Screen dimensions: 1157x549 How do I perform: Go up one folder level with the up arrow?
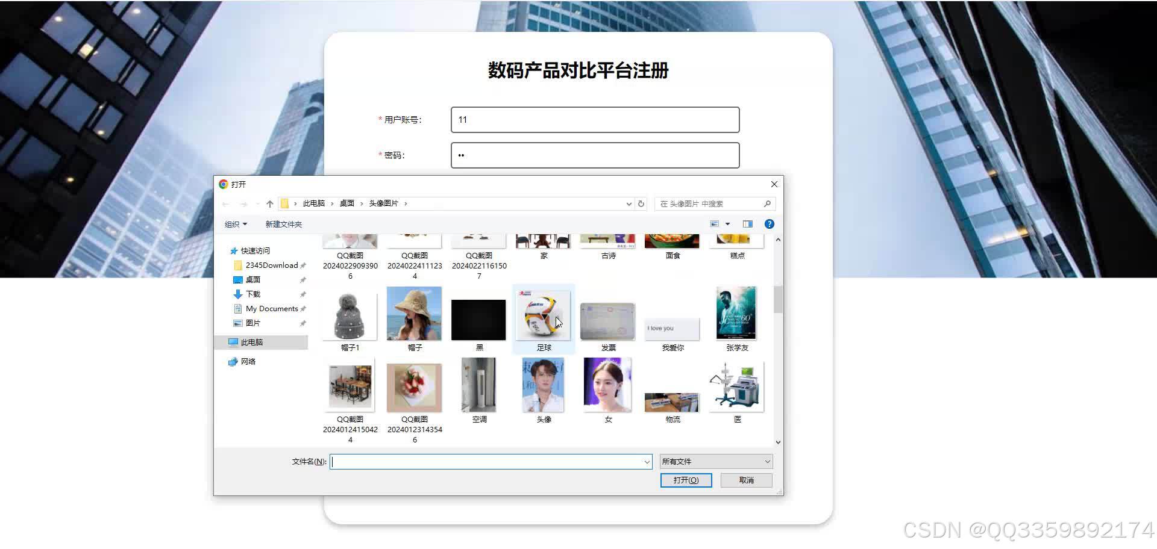click(269, 204)
